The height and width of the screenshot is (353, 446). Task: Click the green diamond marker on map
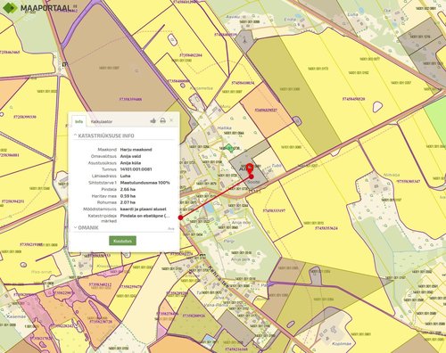[228, 148]
